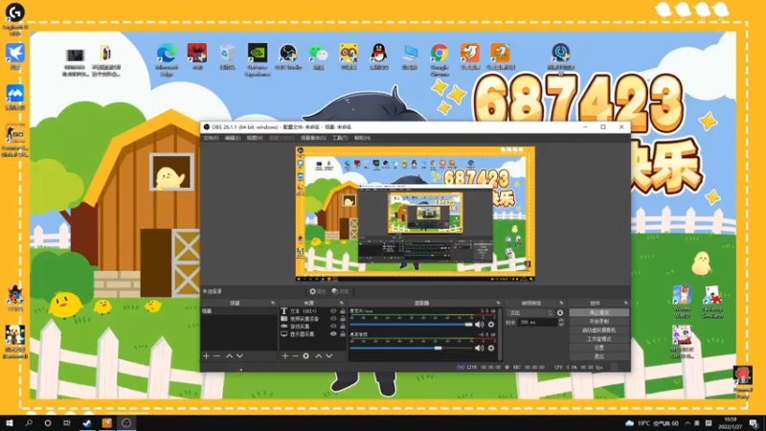Click the 启动虚拟摄像机 button
Viewport: 766px width, 431px height.
click(x=599, y=330)
